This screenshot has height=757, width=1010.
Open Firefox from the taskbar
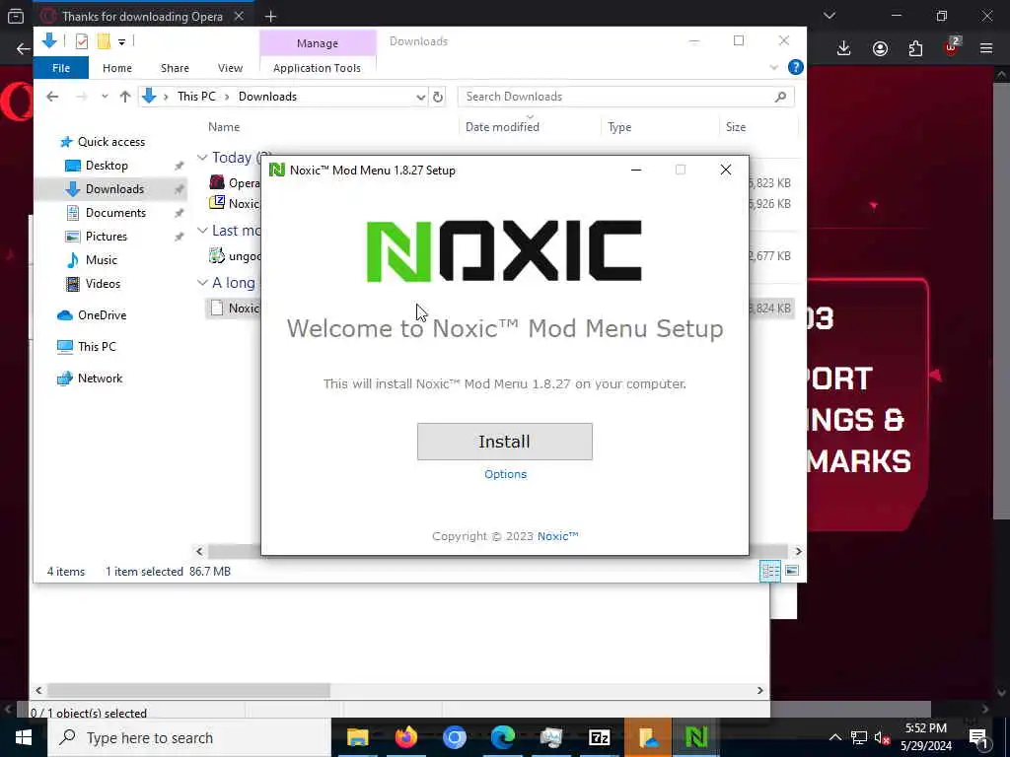point(405,737)
